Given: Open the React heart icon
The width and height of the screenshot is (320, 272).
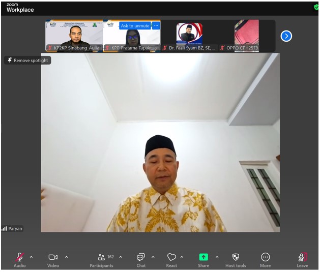Looking at the screenshot, I should [171, 257].
